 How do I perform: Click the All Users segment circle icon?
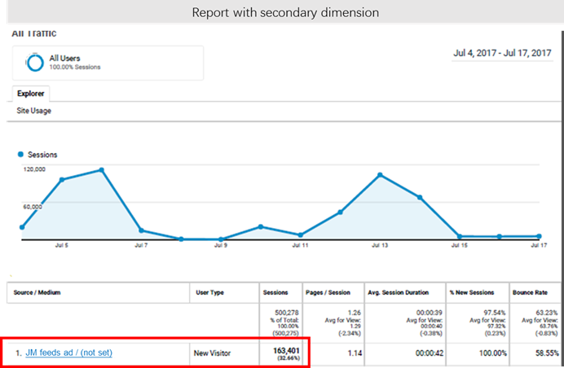(x=35, y=63)
